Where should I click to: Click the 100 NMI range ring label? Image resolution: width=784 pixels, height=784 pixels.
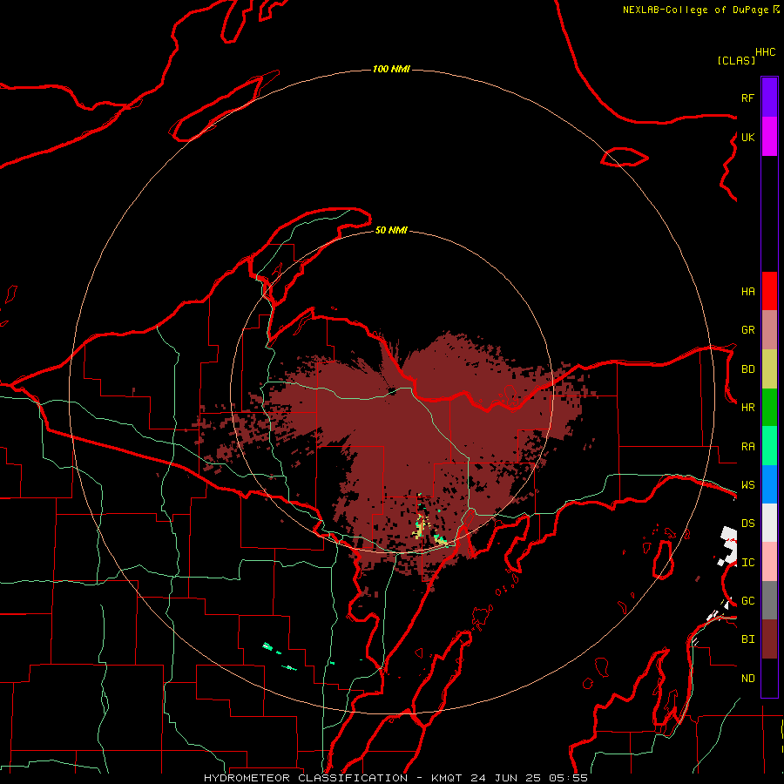tap(391, 69)
